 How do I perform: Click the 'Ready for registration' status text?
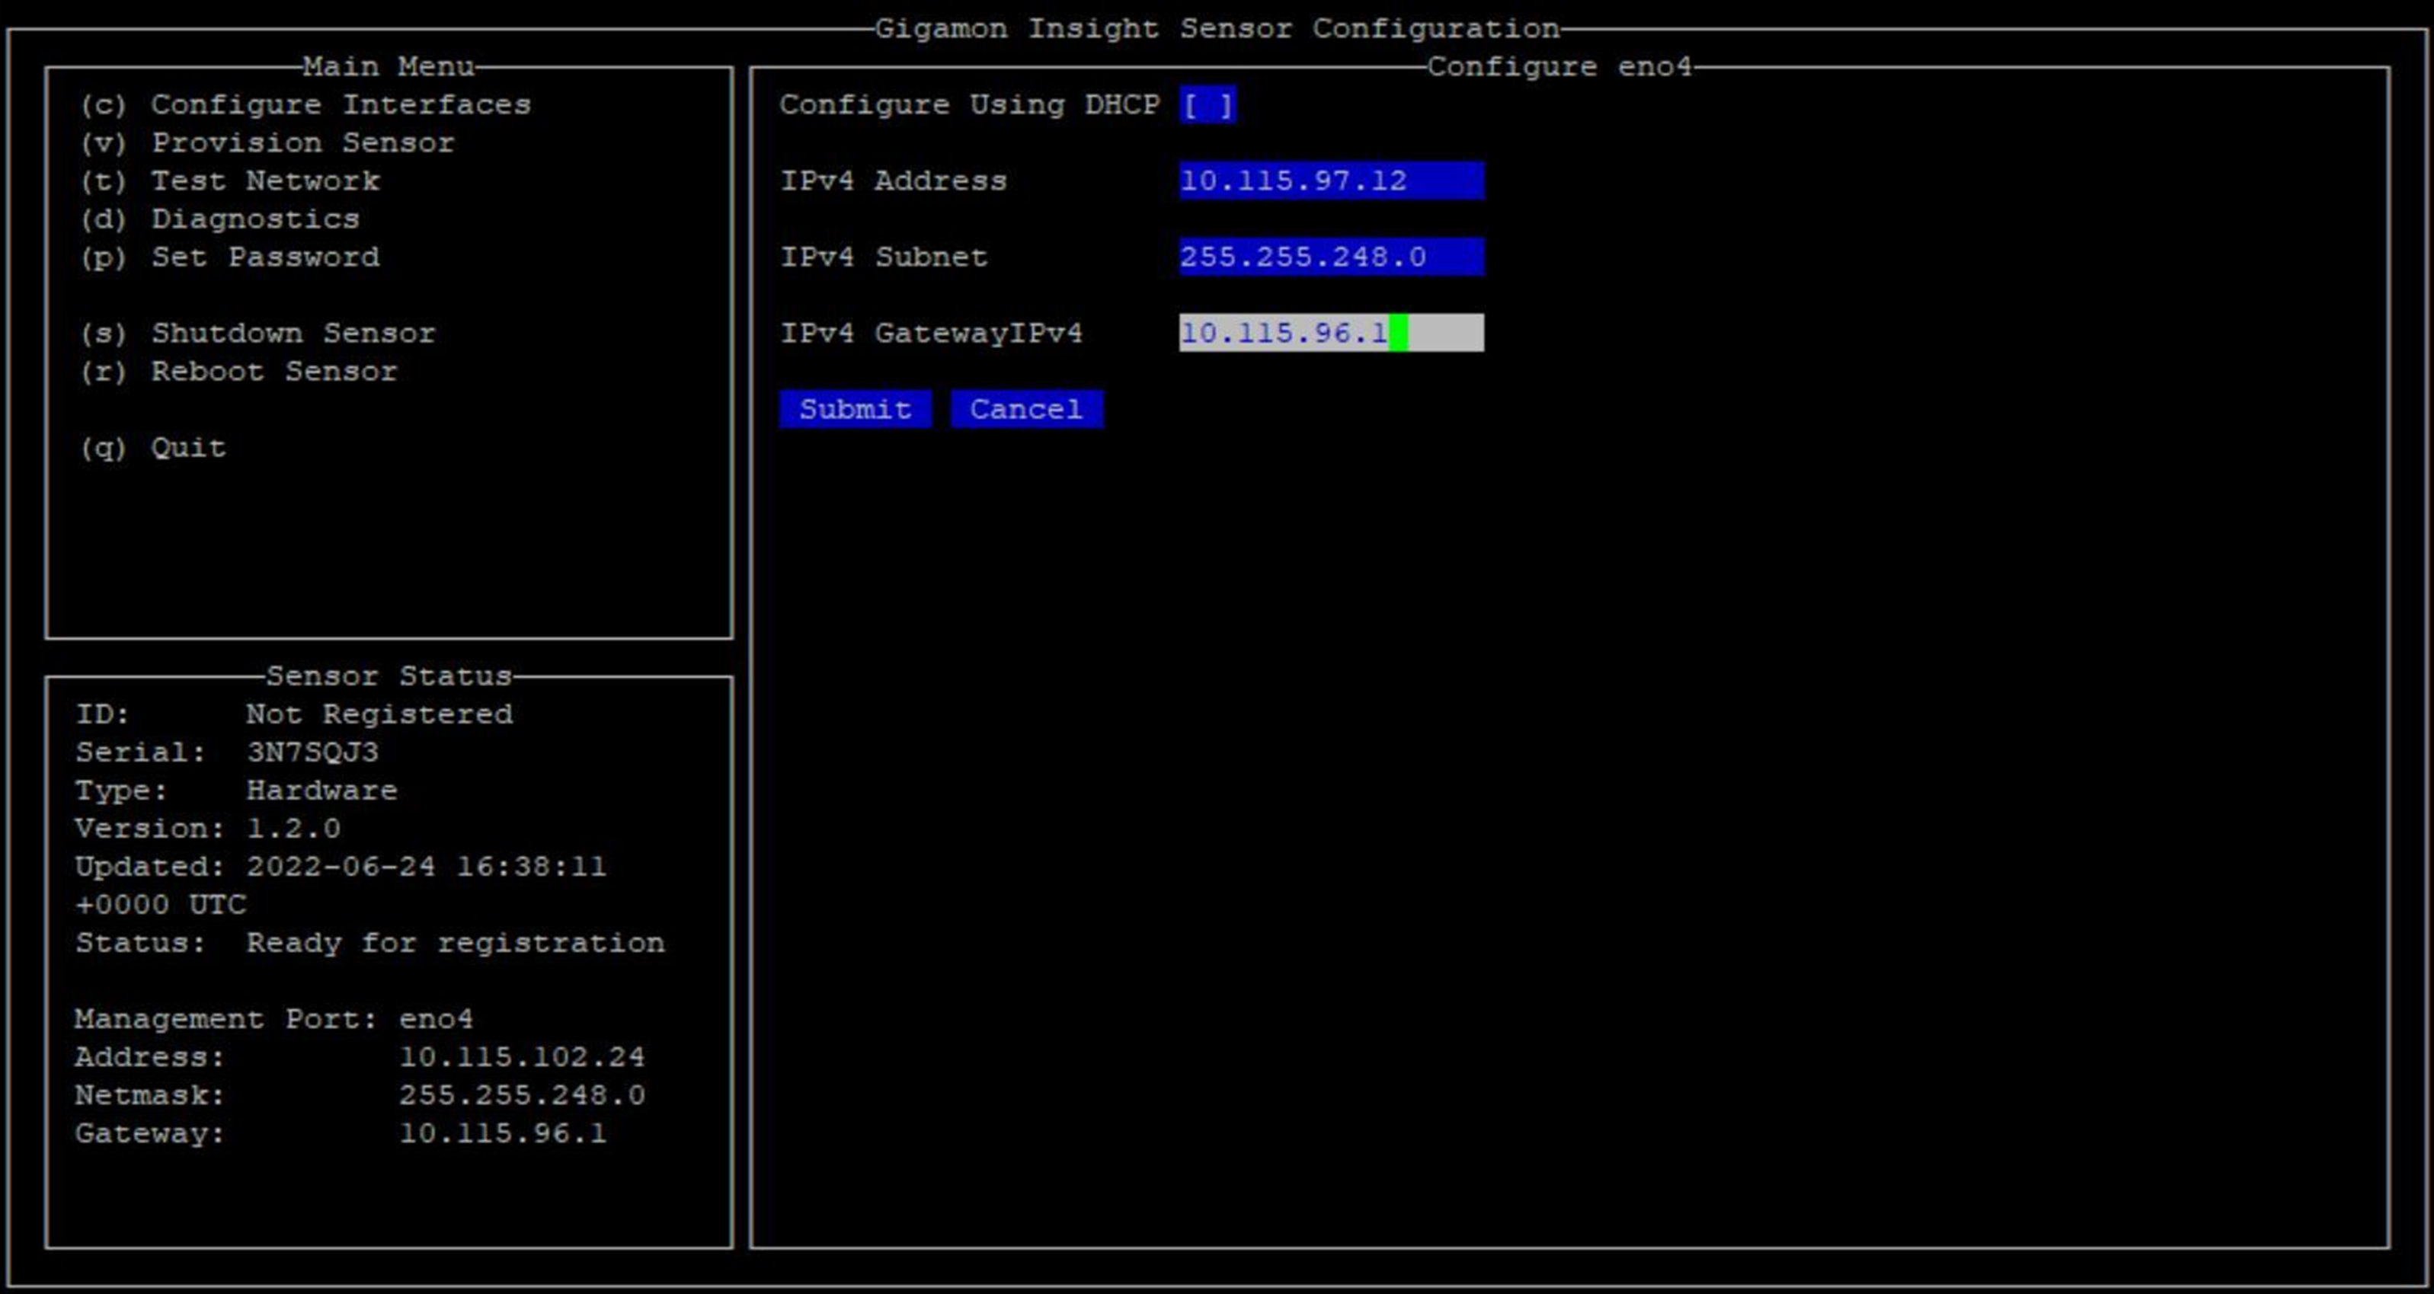click(456, 943)
